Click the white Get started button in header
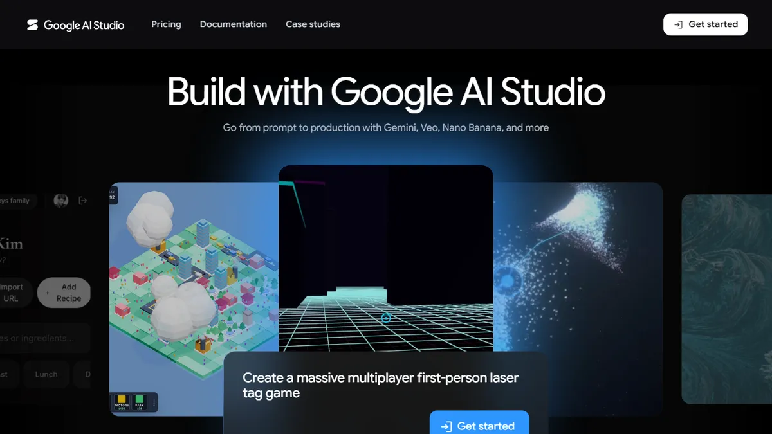 (706, 24)
